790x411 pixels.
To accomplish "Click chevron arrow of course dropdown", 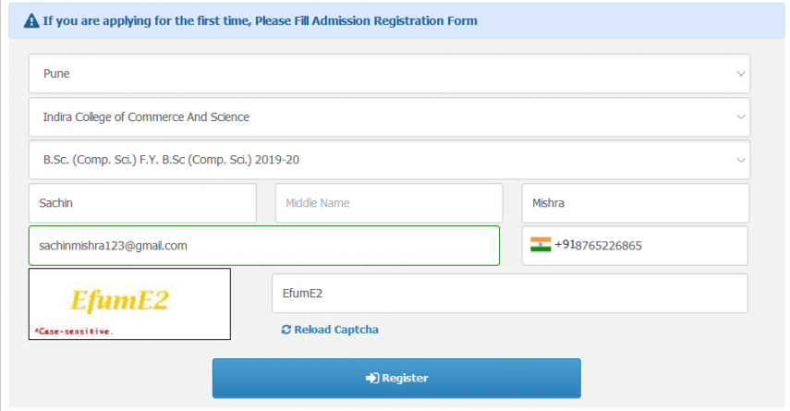I will pyautogui.click(x=741, y=160).
